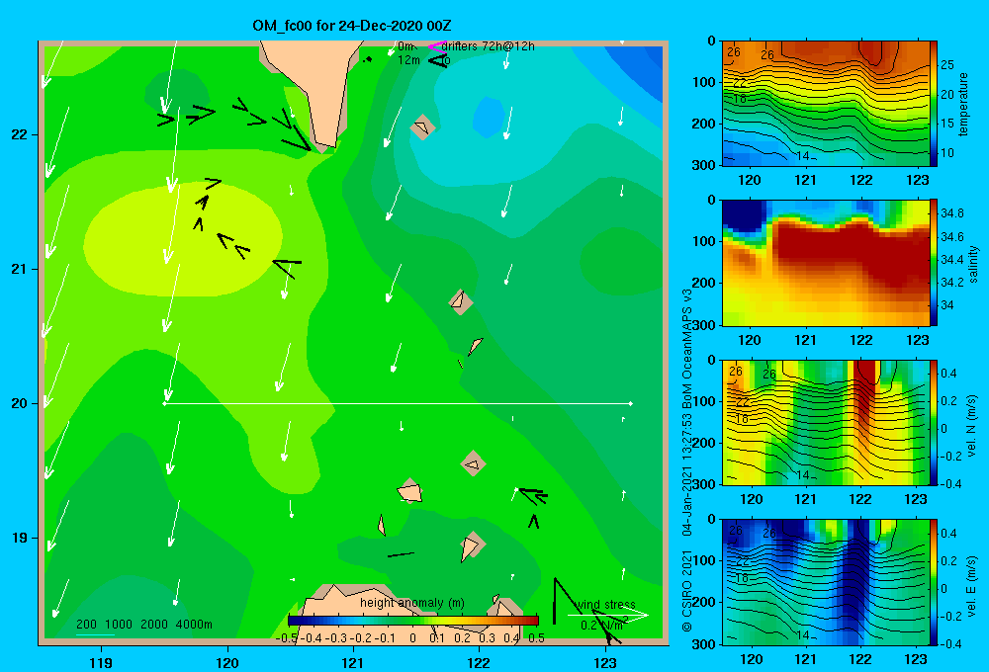Click the black 12m drifter arrow in legend

[436, 60]
